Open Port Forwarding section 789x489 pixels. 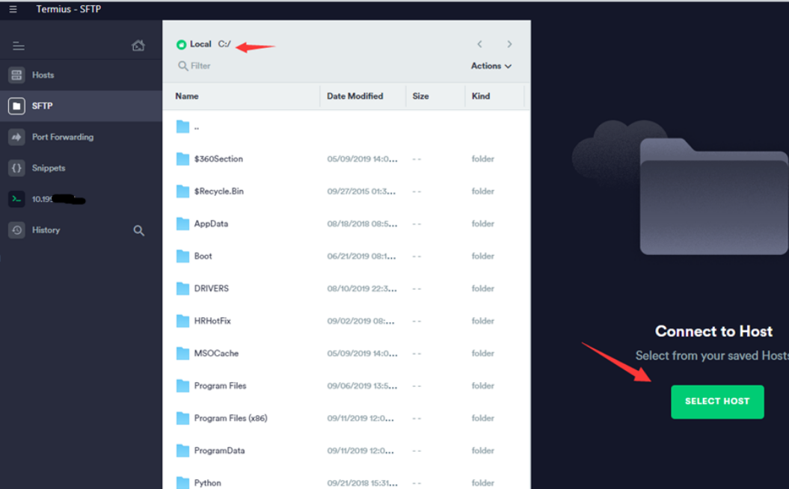click(x=81, y=137)
